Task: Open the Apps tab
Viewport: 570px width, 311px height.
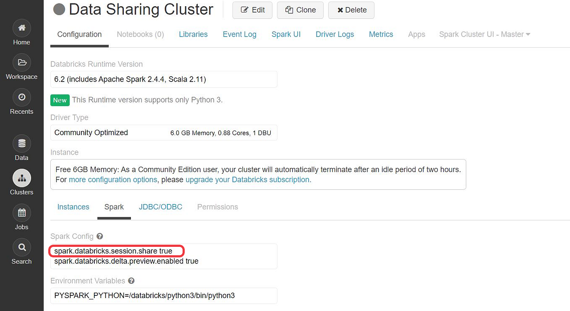Action: pyautogui.click(x=417, y=34)
